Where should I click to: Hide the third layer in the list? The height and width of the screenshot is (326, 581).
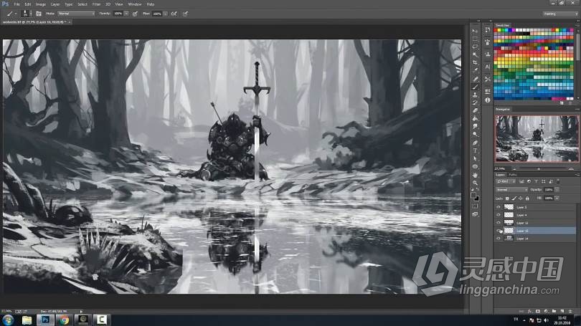pyautogui.click(x=499, y=223)
